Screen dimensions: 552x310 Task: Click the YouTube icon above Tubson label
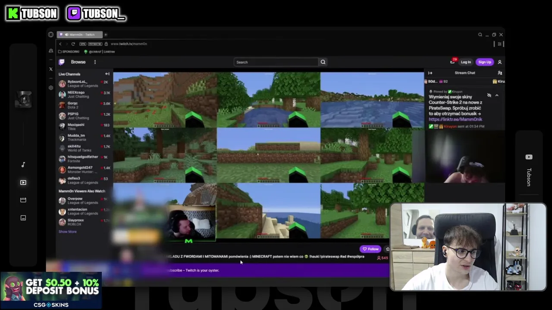[529, 157]
